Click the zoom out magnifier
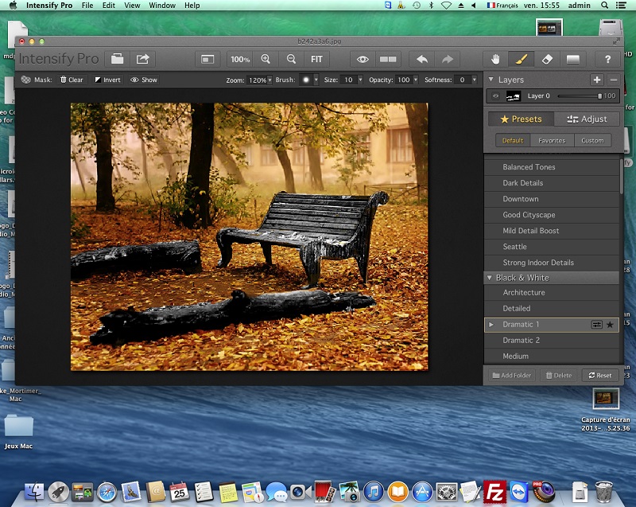636x507 pixels. 291,59
